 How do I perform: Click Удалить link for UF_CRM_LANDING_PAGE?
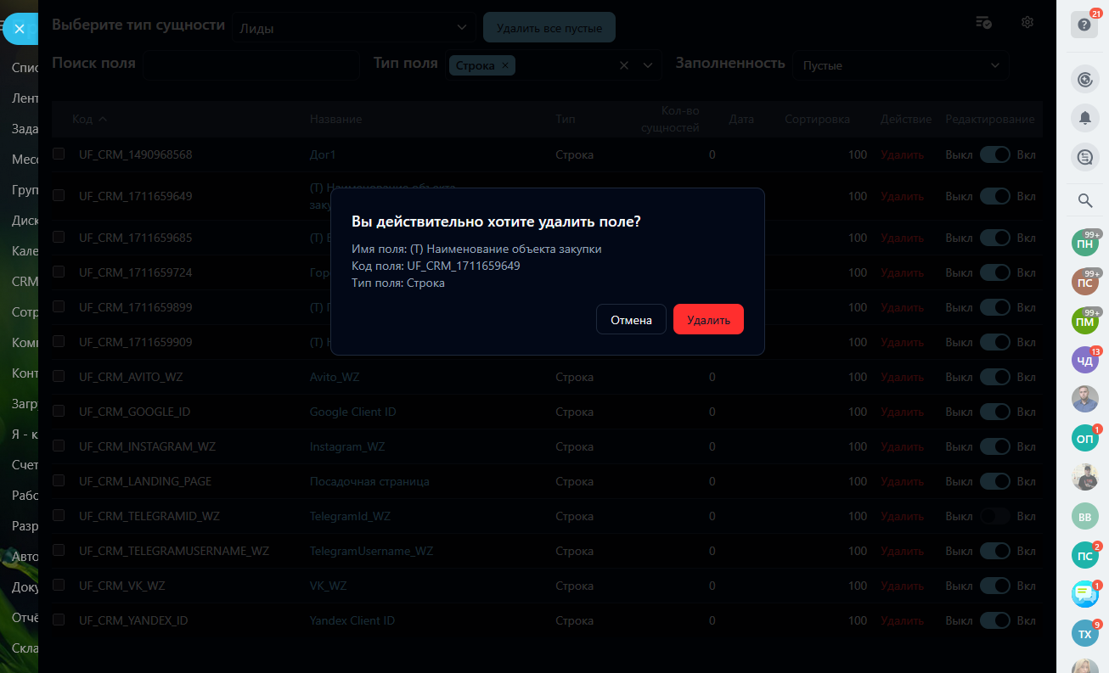point(902,481)
